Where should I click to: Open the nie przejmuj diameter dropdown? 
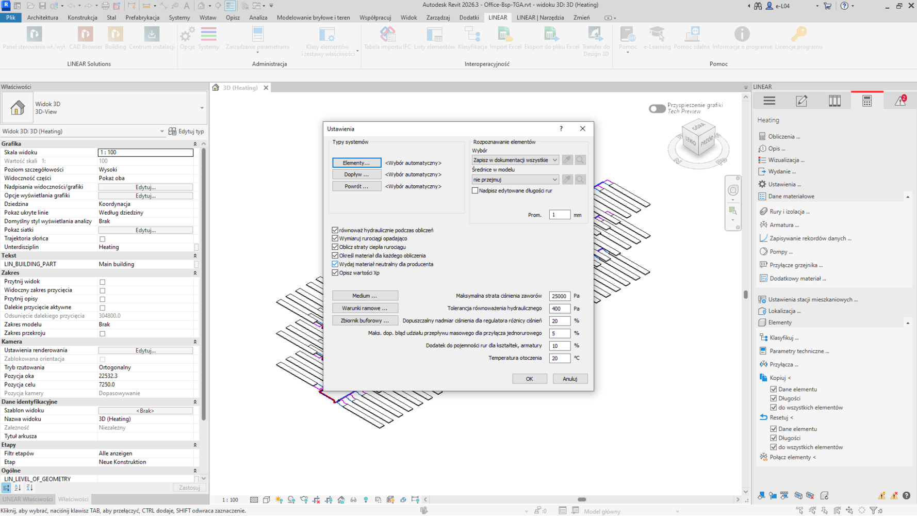(515, 180)
